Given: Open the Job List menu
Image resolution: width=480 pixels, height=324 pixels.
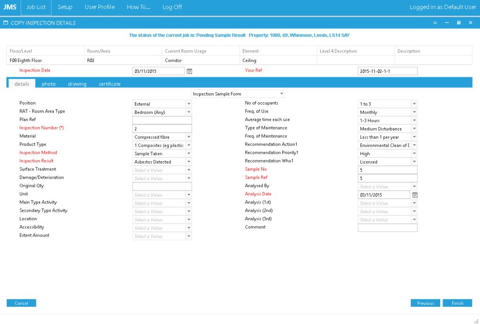Looking at the screenshot, I should (36, 7).
